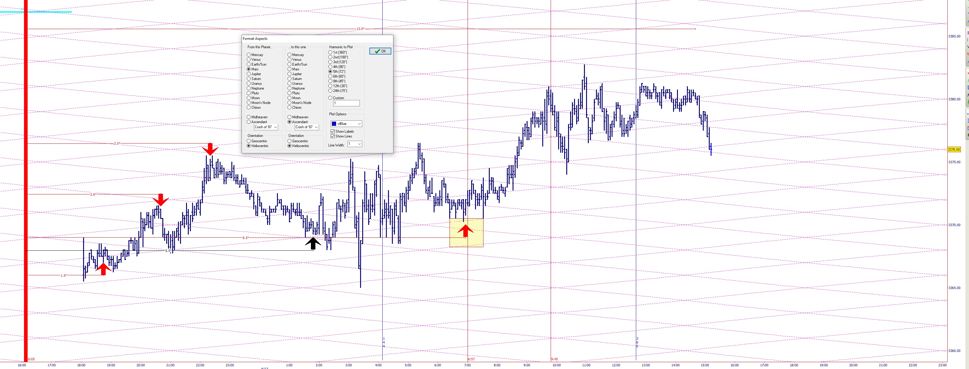969x369 pixels.
Task: Select Mars in to this one group
Action: [x=293, y=69]
